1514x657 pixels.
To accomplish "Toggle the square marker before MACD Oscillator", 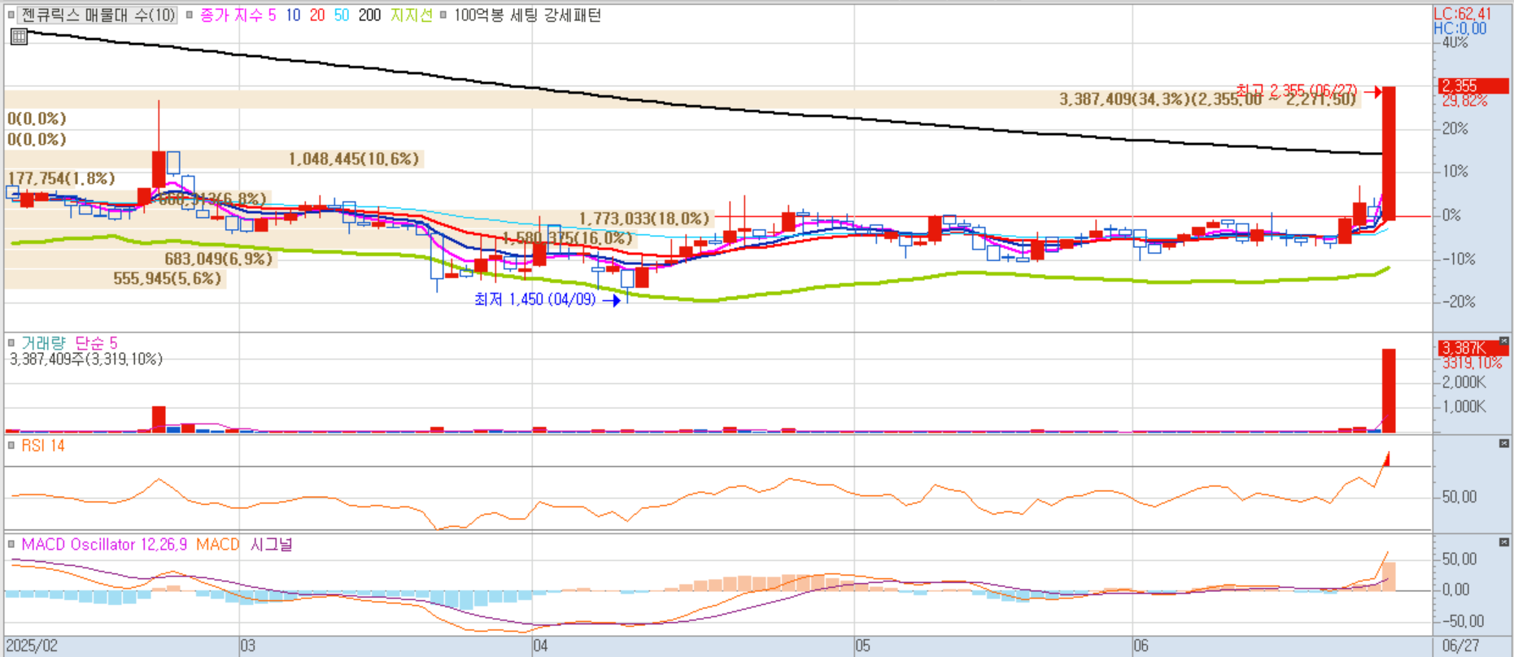I will point(11,544).
